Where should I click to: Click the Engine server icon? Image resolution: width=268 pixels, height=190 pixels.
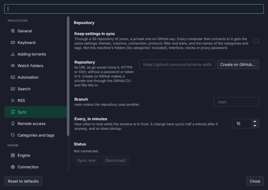[x=13, y=155]
